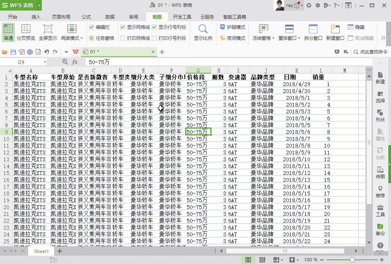Enable the 打印网格线 checkbox
The image size is (391, 264).
pyautogui.click(x=123, y=38)
